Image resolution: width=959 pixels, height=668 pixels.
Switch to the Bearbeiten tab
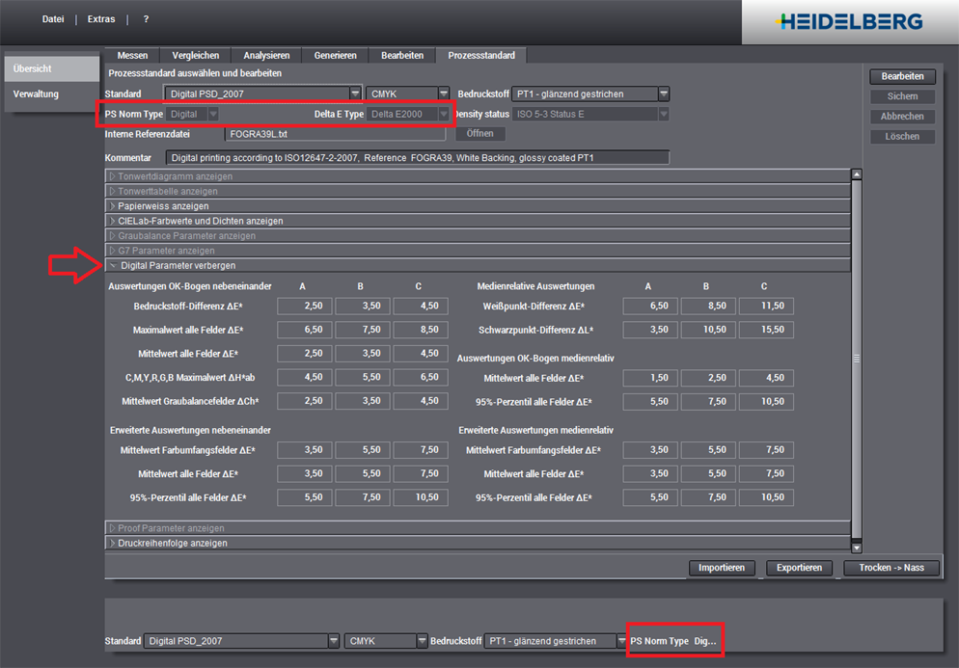(x=401, y=55)
